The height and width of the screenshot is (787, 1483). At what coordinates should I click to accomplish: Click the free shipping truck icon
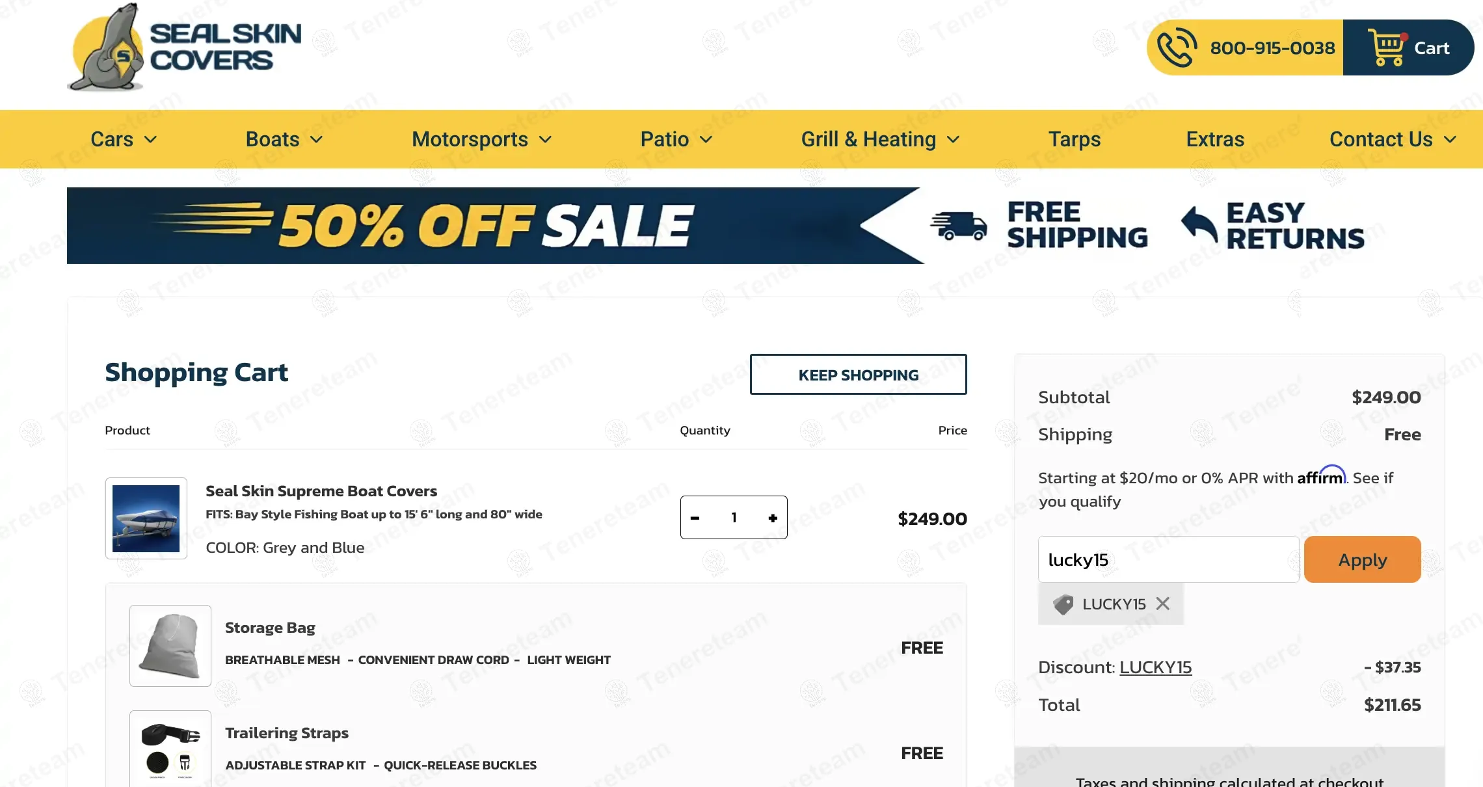tap(959, 226)
